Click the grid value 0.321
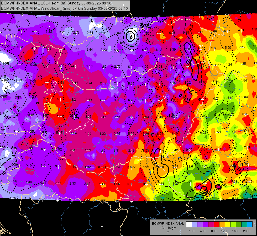This screenshot has width=257, height=236. (102, 167)
